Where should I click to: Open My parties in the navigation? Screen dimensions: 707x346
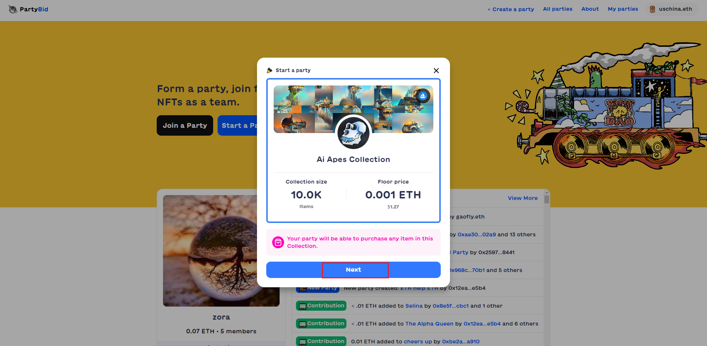point(623,9)
